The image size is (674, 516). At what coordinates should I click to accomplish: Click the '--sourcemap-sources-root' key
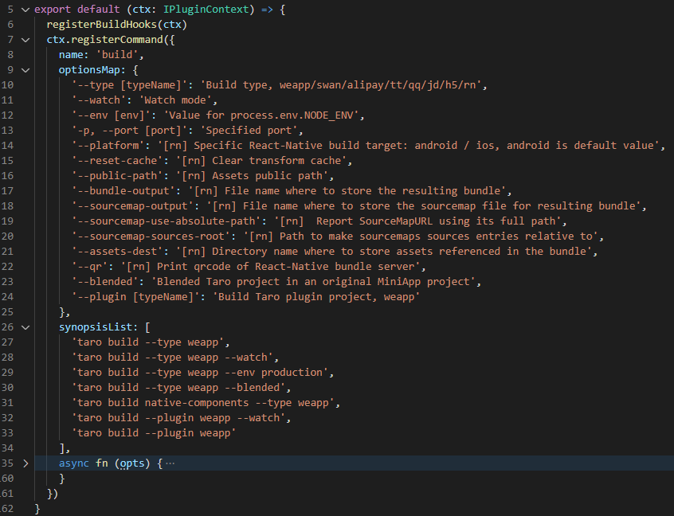point(151,236)
